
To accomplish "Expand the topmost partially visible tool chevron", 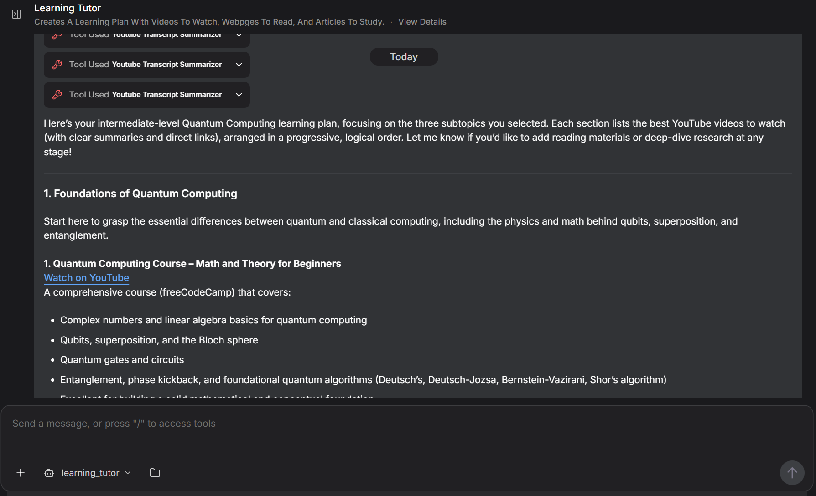I will (x=239, y=36).
